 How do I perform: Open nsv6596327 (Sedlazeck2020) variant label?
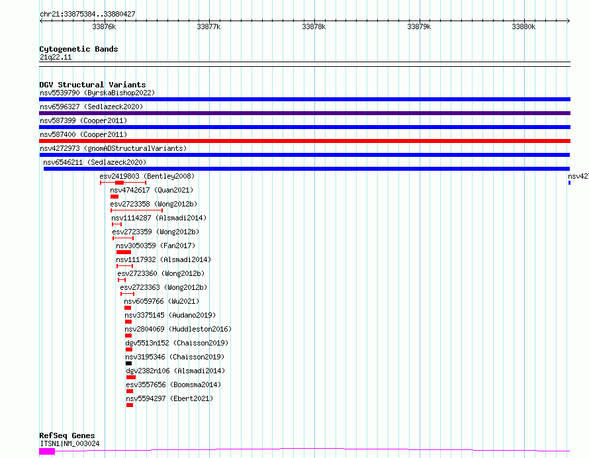coord(91,107)
